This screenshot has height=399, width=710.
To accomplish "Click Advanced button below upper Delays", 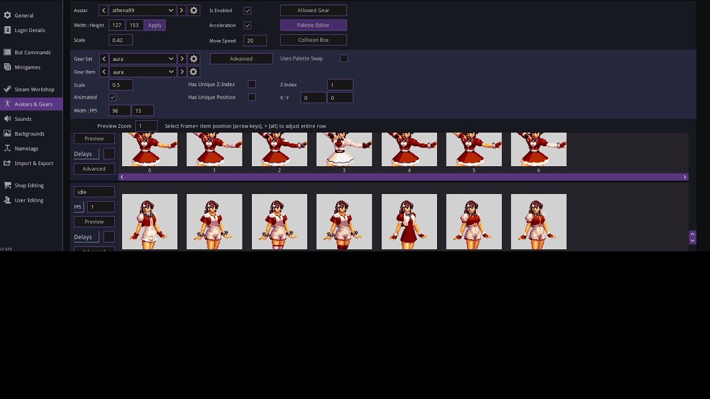I will pyautogui.click(x=94, y=168).
